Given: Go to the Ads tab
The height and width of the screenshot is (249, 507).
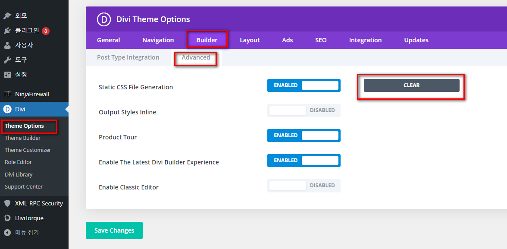Looking at the screenshot, I should click(x=287, y=40).
